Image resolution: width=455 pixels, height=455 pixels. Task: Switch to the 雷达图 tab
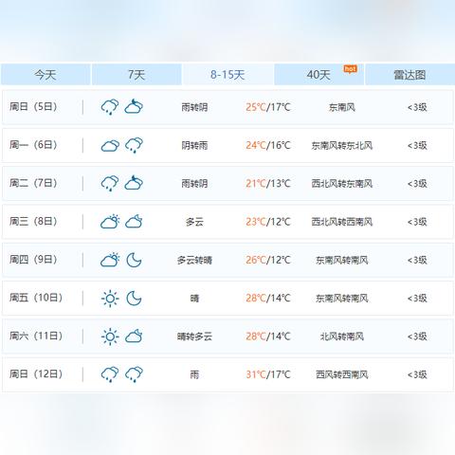(409, 75)
